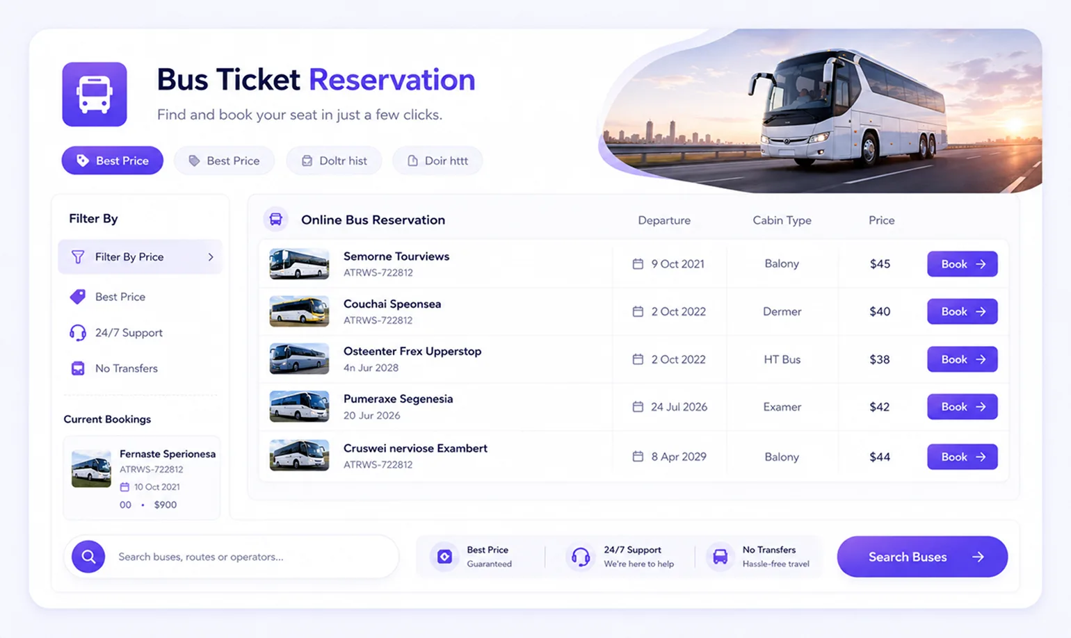Click the magnifier search icon

coord(88,557)
